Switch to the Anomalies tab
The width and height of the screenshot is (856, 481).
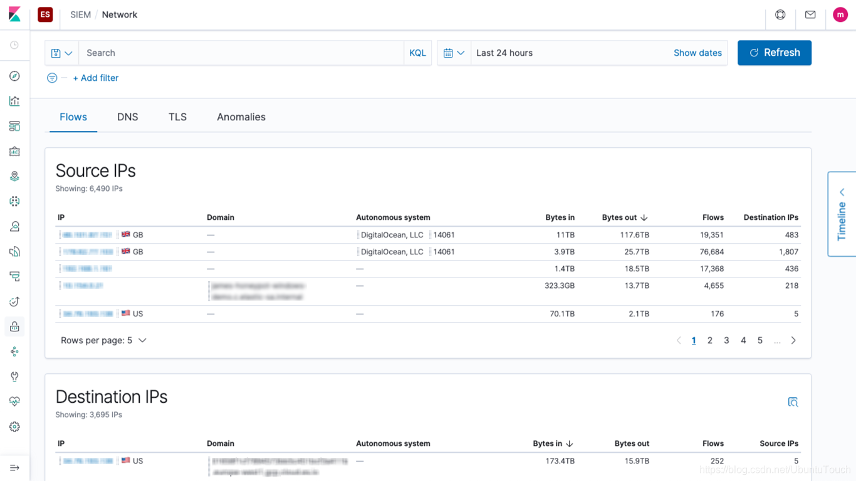coord(241,117)
